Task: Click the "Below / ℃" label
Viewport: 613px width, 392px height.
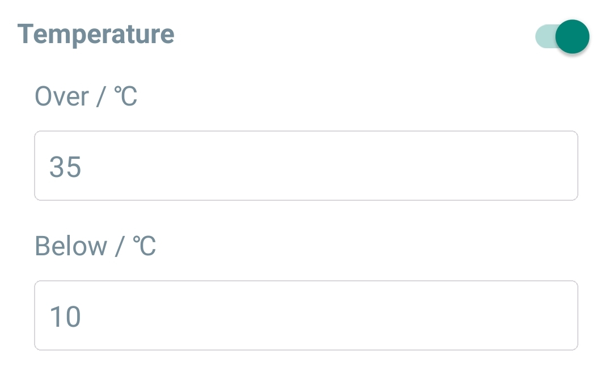Action: pyautogui.click(x=95, y=246)
